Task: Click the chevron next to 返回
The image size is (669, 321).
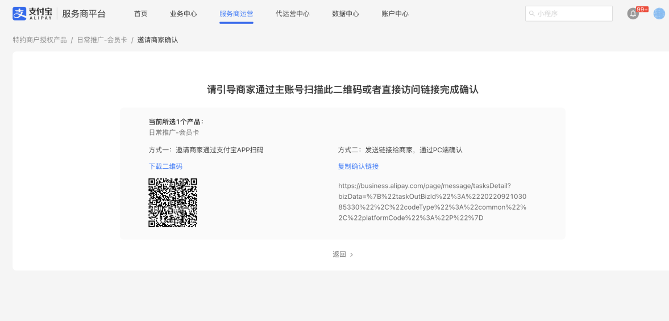Action: pos(352,255)
